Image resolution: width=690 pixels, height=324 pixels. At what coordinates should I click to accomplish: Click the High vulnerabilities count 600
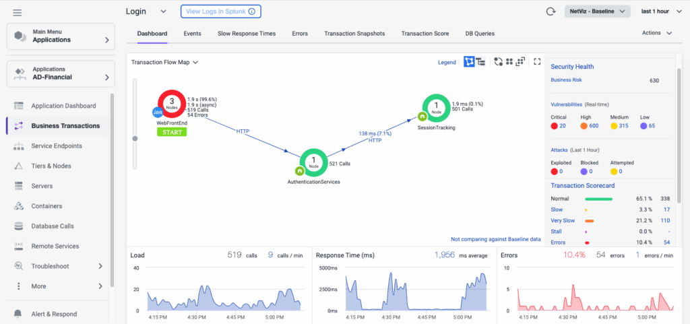click(x=594, y=126)
